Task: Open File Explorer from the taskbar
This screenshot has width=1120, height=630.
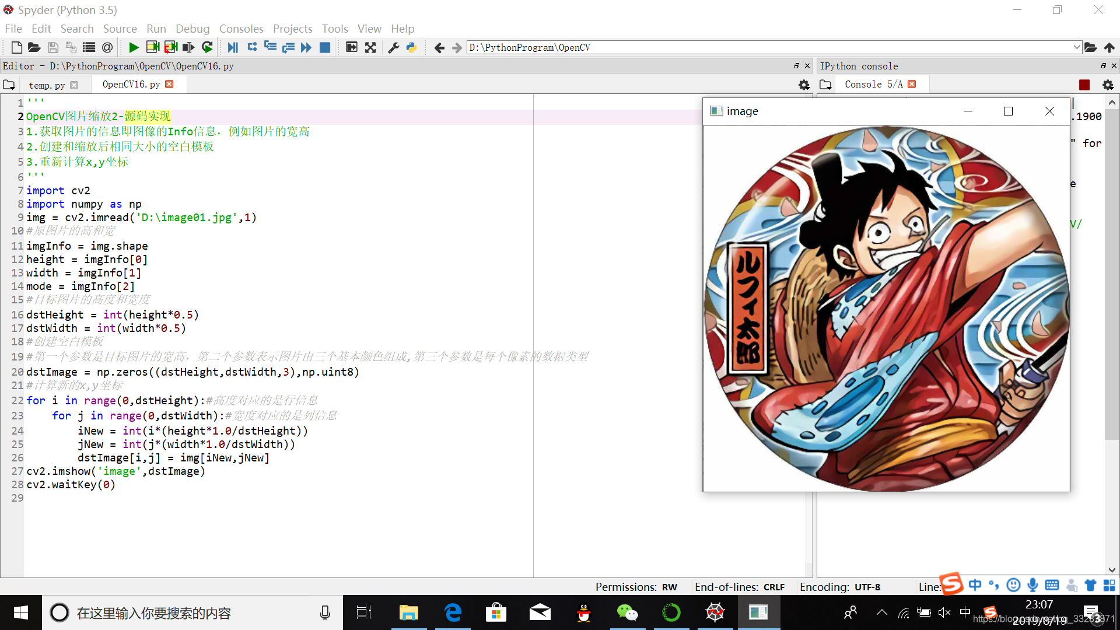Action: click(x=408, y=612)
